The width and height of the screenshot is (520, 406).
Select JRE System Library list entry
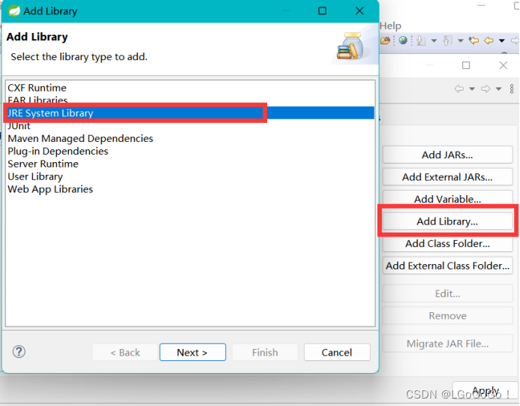[x=191, y=113]
